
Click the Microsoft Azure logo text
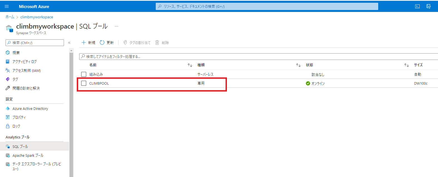34,6
